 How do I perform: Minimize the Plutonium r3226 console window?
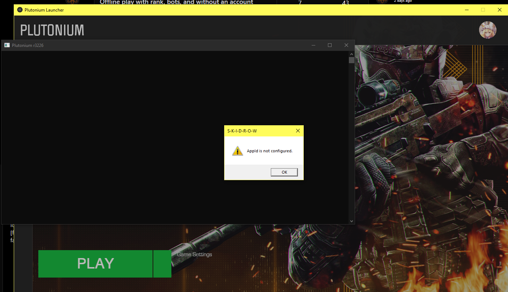[x=313, y=45]
